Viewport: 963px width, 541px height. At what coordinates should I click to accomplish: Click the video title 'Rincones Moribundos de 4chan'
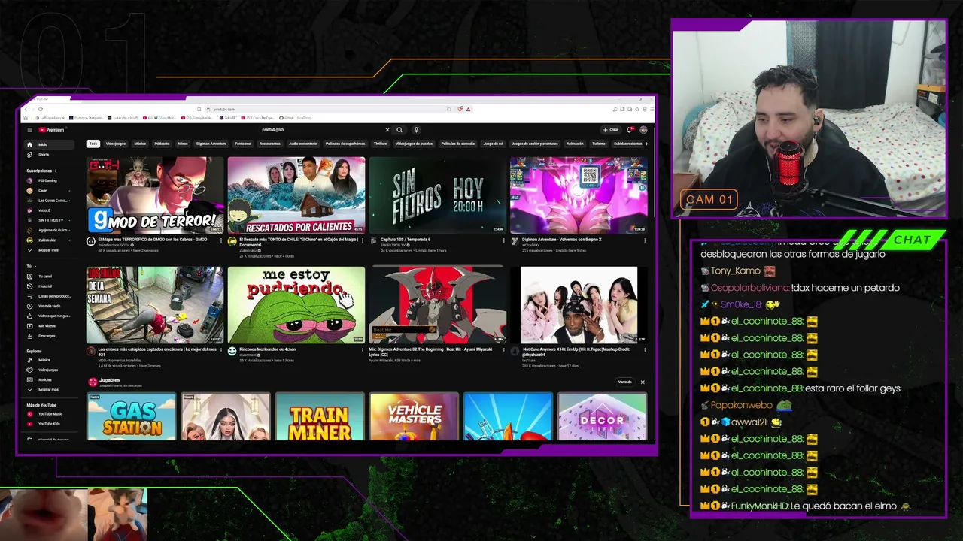click(x=268, y=349)
